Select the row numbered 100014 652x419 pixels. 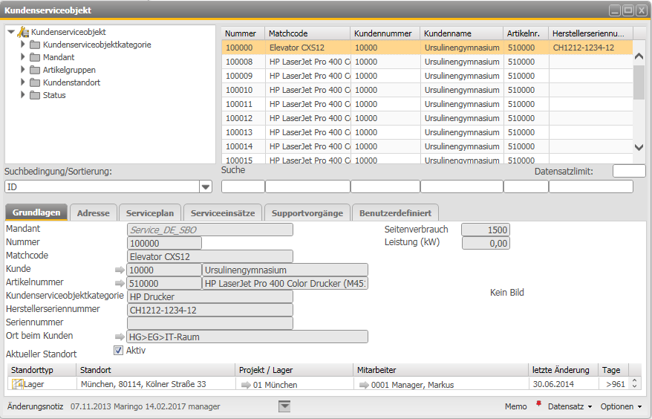[x=427, y=146]
